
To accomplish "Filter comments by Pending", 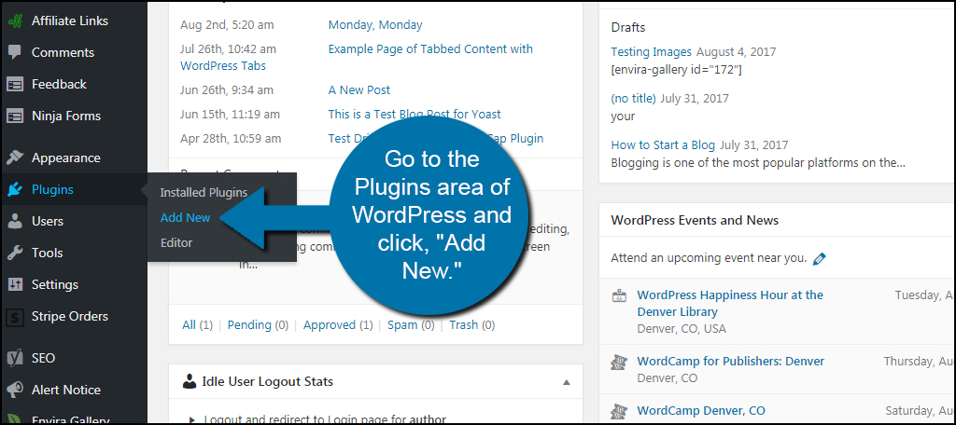I will tap(249, 324).
